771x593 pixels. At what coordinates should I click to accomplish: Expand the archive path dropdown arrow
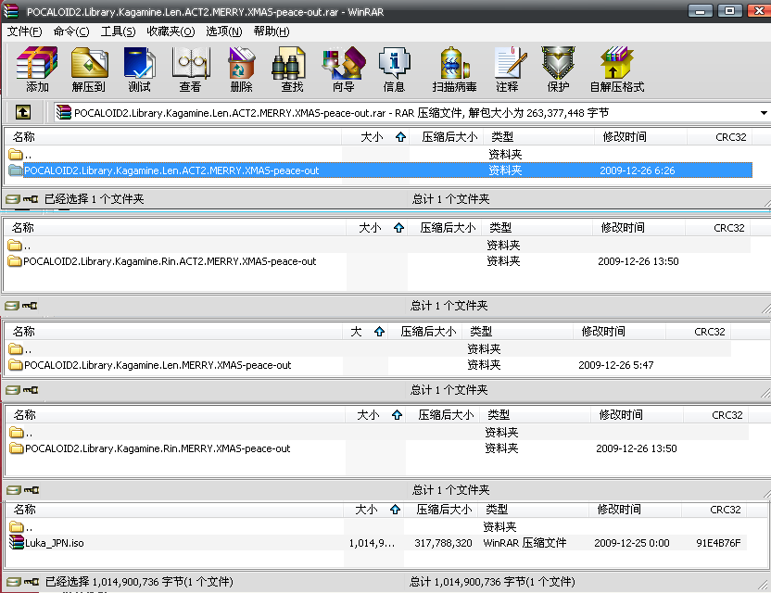pos(764,113)
